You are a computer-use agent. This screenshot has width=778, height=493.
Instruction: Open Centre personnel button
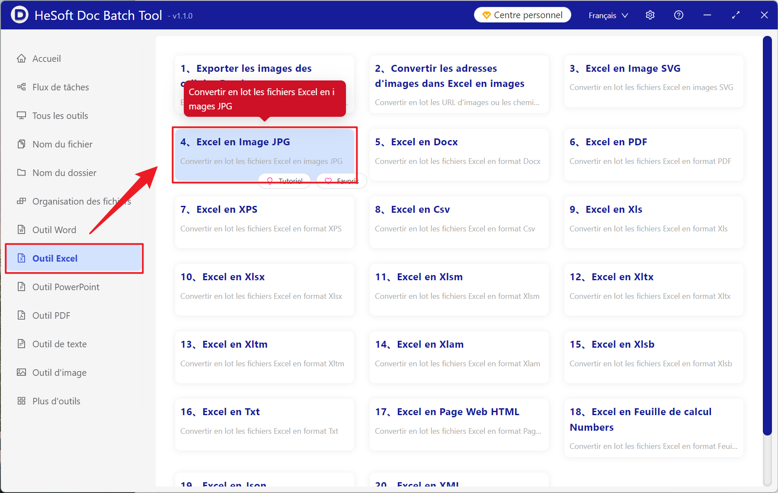point(522,15)
